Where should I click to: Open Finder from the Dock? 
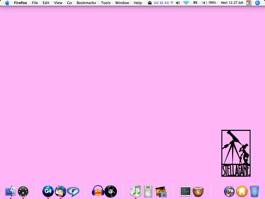pyautogui.click(x=11, y=191)
